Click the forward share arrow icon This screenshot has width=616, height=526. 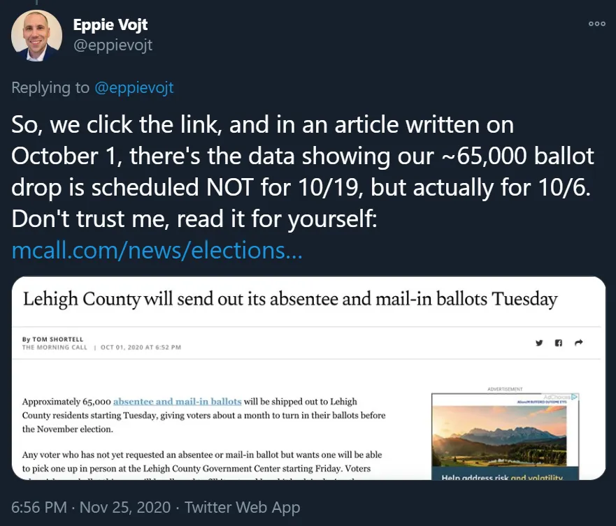point(578,343)
